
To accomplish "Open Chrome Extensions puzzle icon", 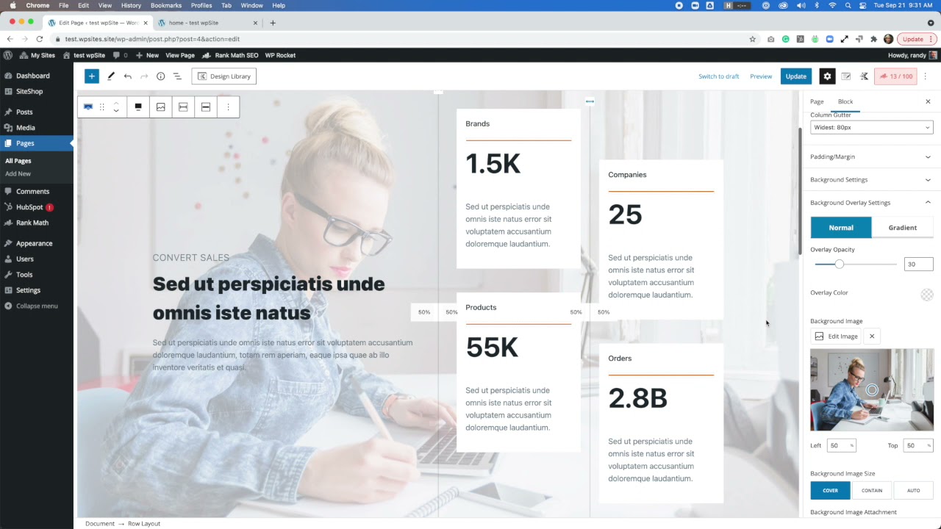I will click(x=873, y=39).
